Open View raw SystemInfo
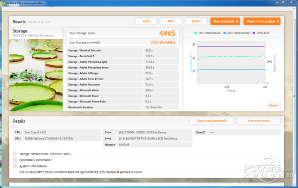This screenshot has width=298, height=188. click(212, 121)
